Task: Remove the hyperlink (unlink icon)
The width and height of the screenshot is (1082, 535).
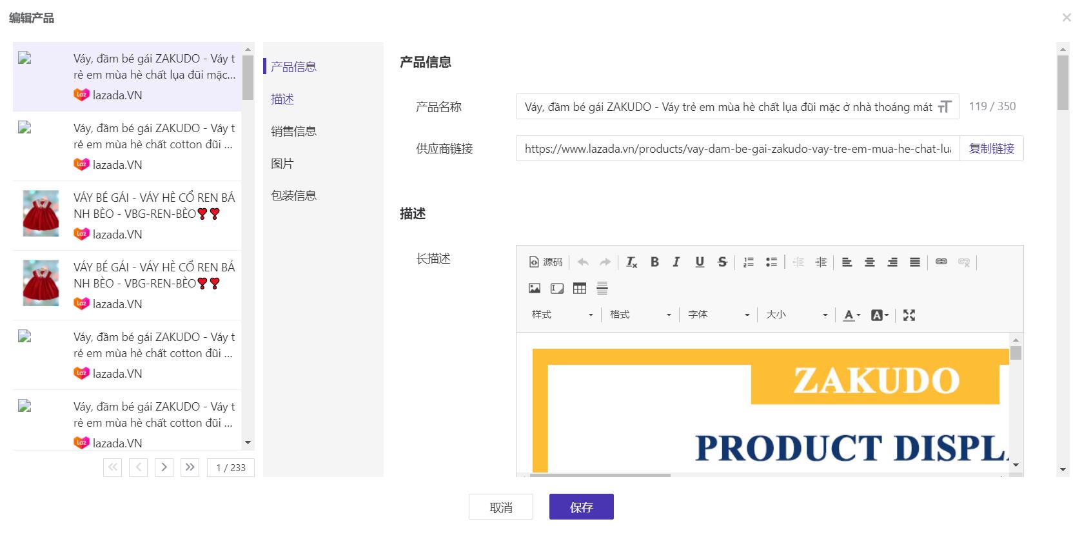Action: point(964,262)
